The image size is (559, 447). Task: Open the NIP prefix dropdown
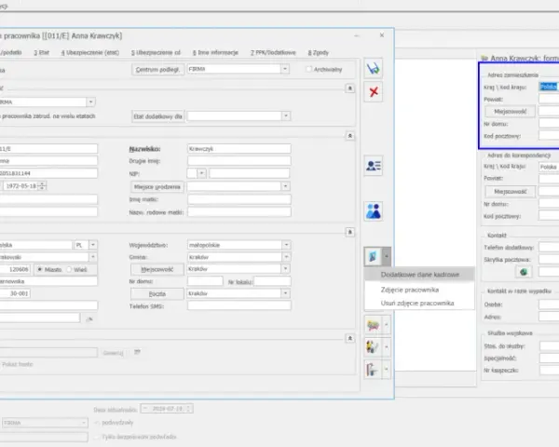[201, 173]
